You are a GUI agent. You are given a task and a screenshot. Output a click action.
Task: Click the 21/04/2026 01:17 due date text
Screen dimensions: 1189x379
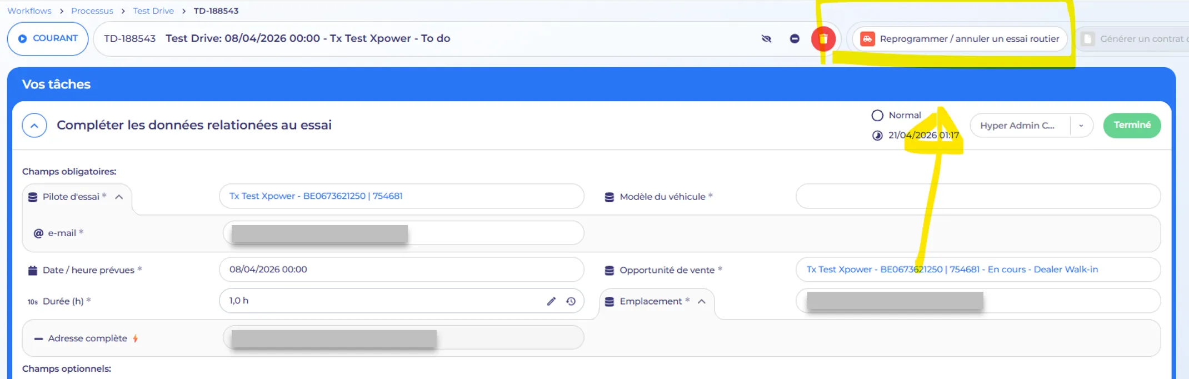click(923, 135)
